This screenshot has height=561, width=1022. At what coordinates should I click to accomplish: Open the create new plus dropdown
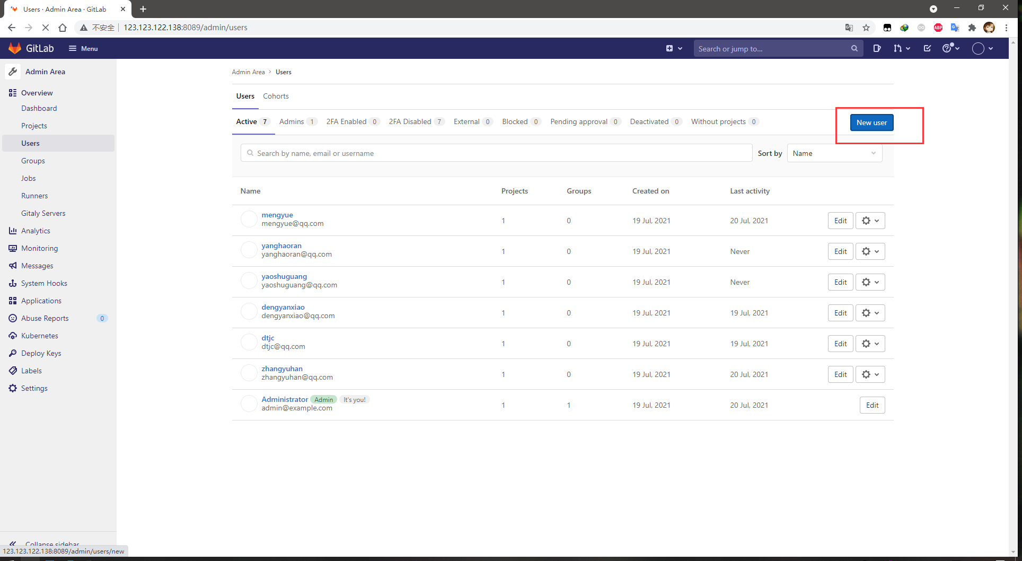click(674, 48)
